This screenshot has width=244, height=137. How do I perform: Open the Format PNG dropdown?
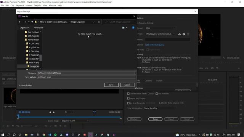coord(160,28)
